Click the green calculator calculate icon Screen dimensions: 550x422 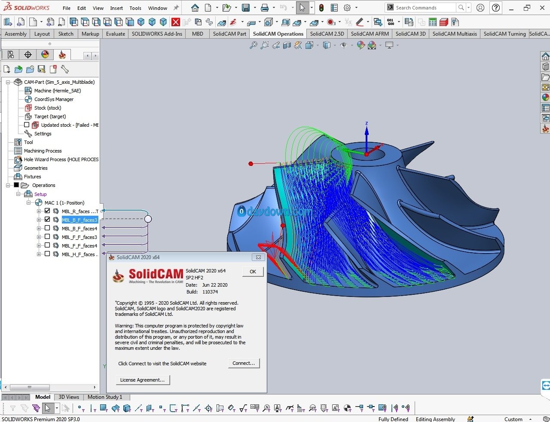[x=433, y=22]
